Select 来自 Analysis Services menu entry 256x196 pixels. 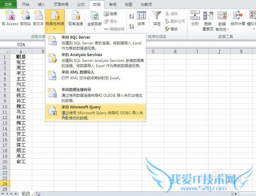[96, 60]
